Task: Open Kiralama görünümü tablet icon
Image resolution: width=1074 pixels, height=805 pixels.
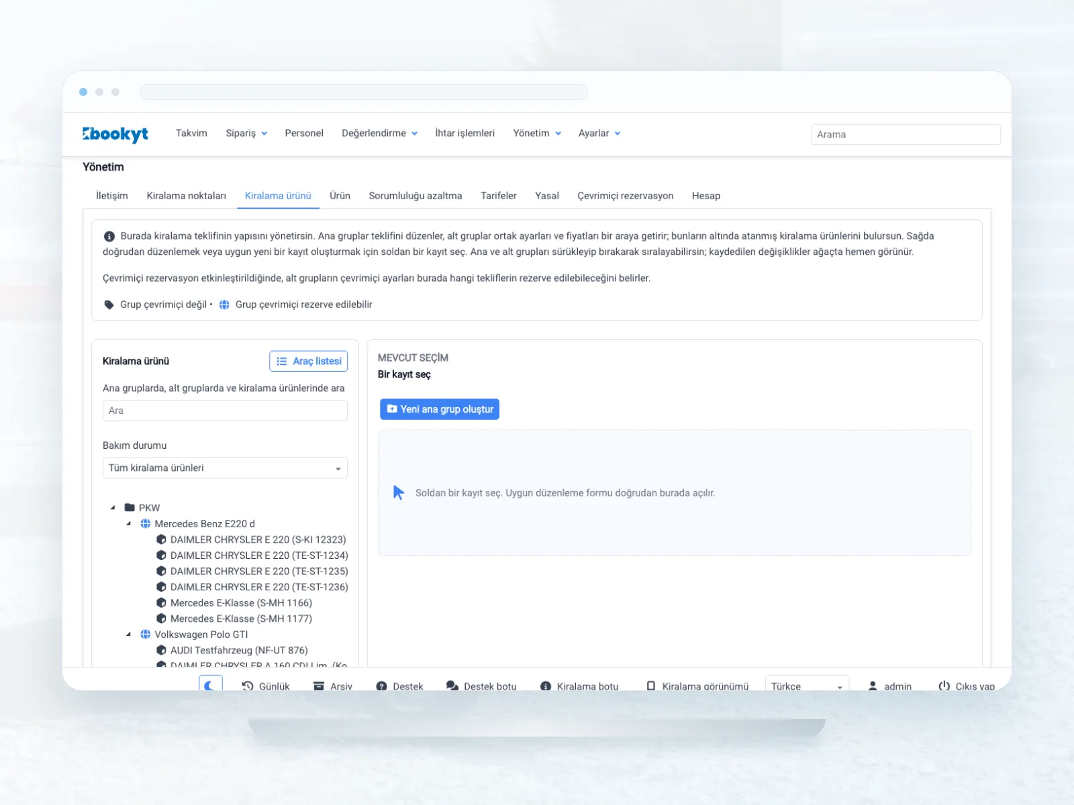Action: tap(650, 686)
